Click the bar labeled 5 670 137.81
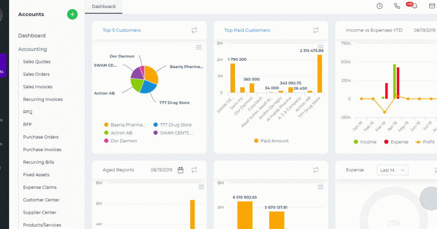This screenshot has height=229, width=437. tap(277, 220)
